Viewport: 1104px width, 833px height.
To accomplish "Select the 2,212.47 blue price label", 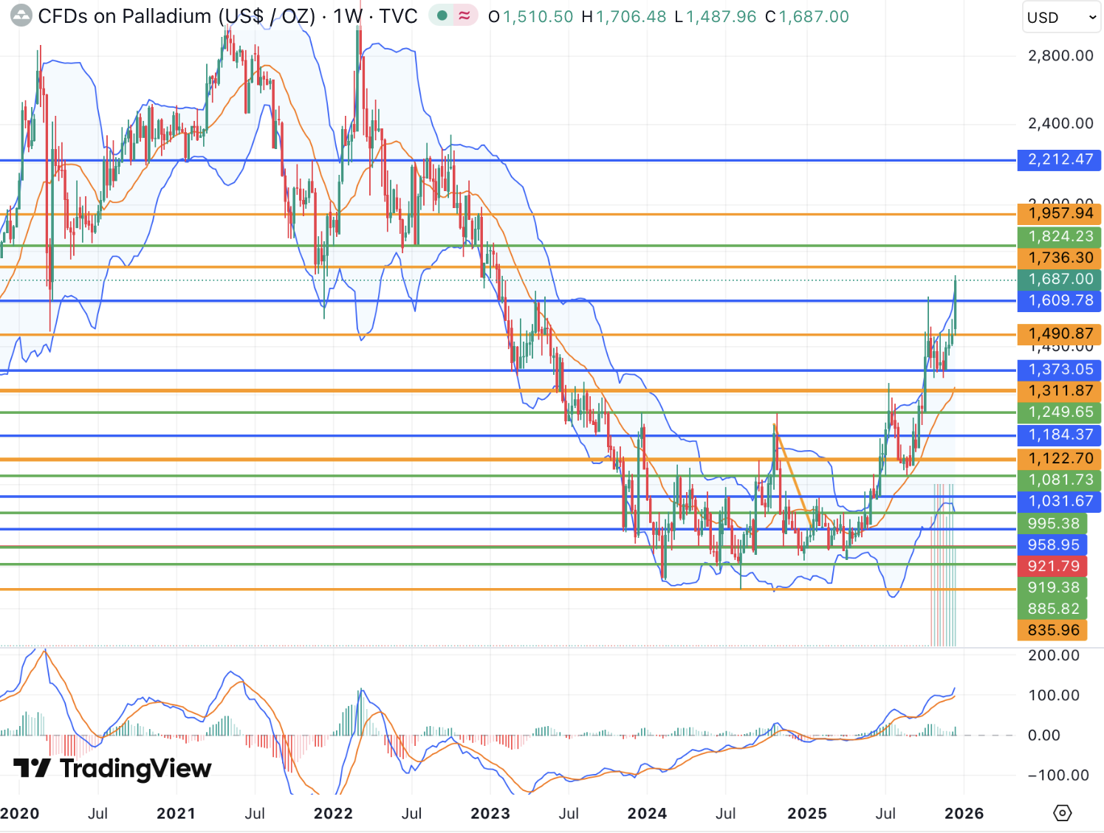I will click(x=1060, y=159).
